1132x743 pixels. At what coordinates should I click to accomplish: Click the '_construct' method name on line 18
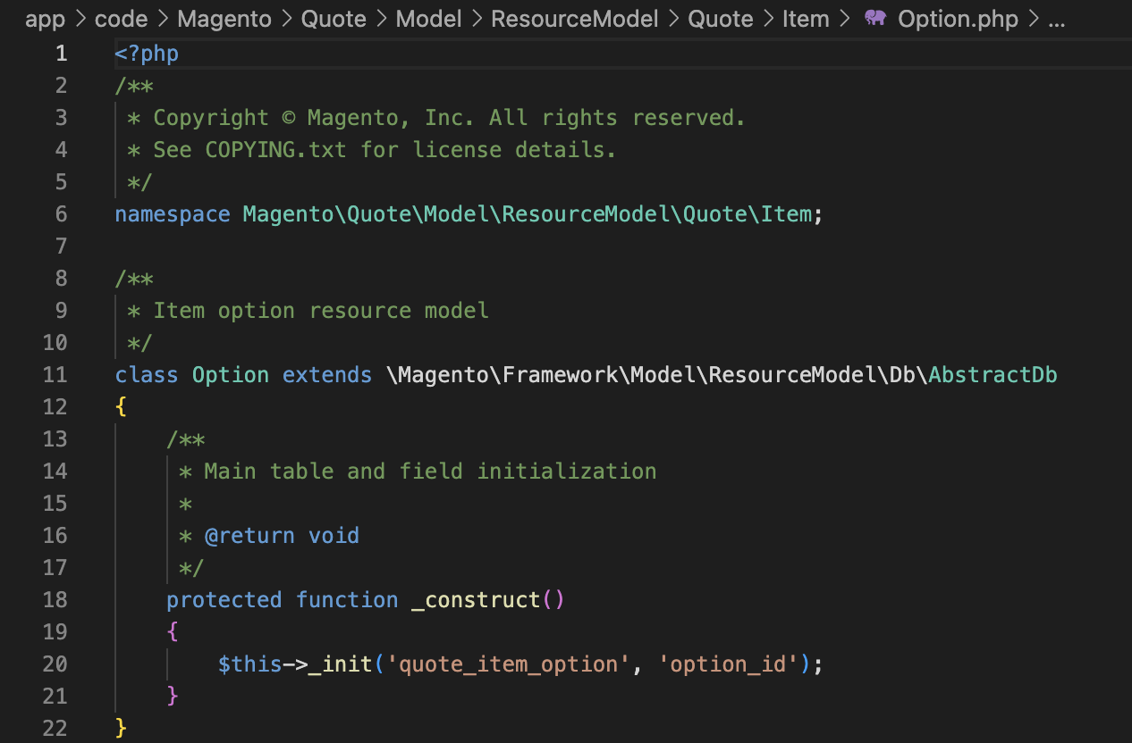(x=476, y=600)
